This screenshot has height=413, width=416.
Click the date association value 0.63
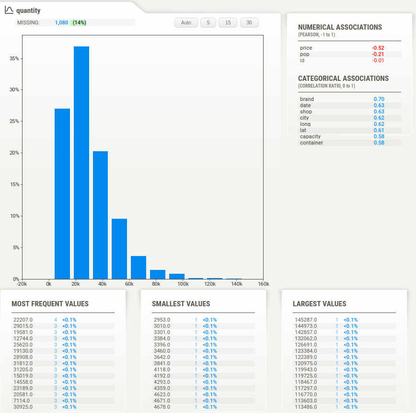pyautogui.click(x=379, y=105)
